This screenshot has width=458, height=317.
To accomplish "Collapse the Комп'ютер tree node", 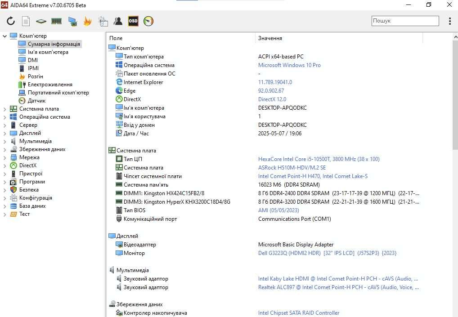I will coord(4,36).
